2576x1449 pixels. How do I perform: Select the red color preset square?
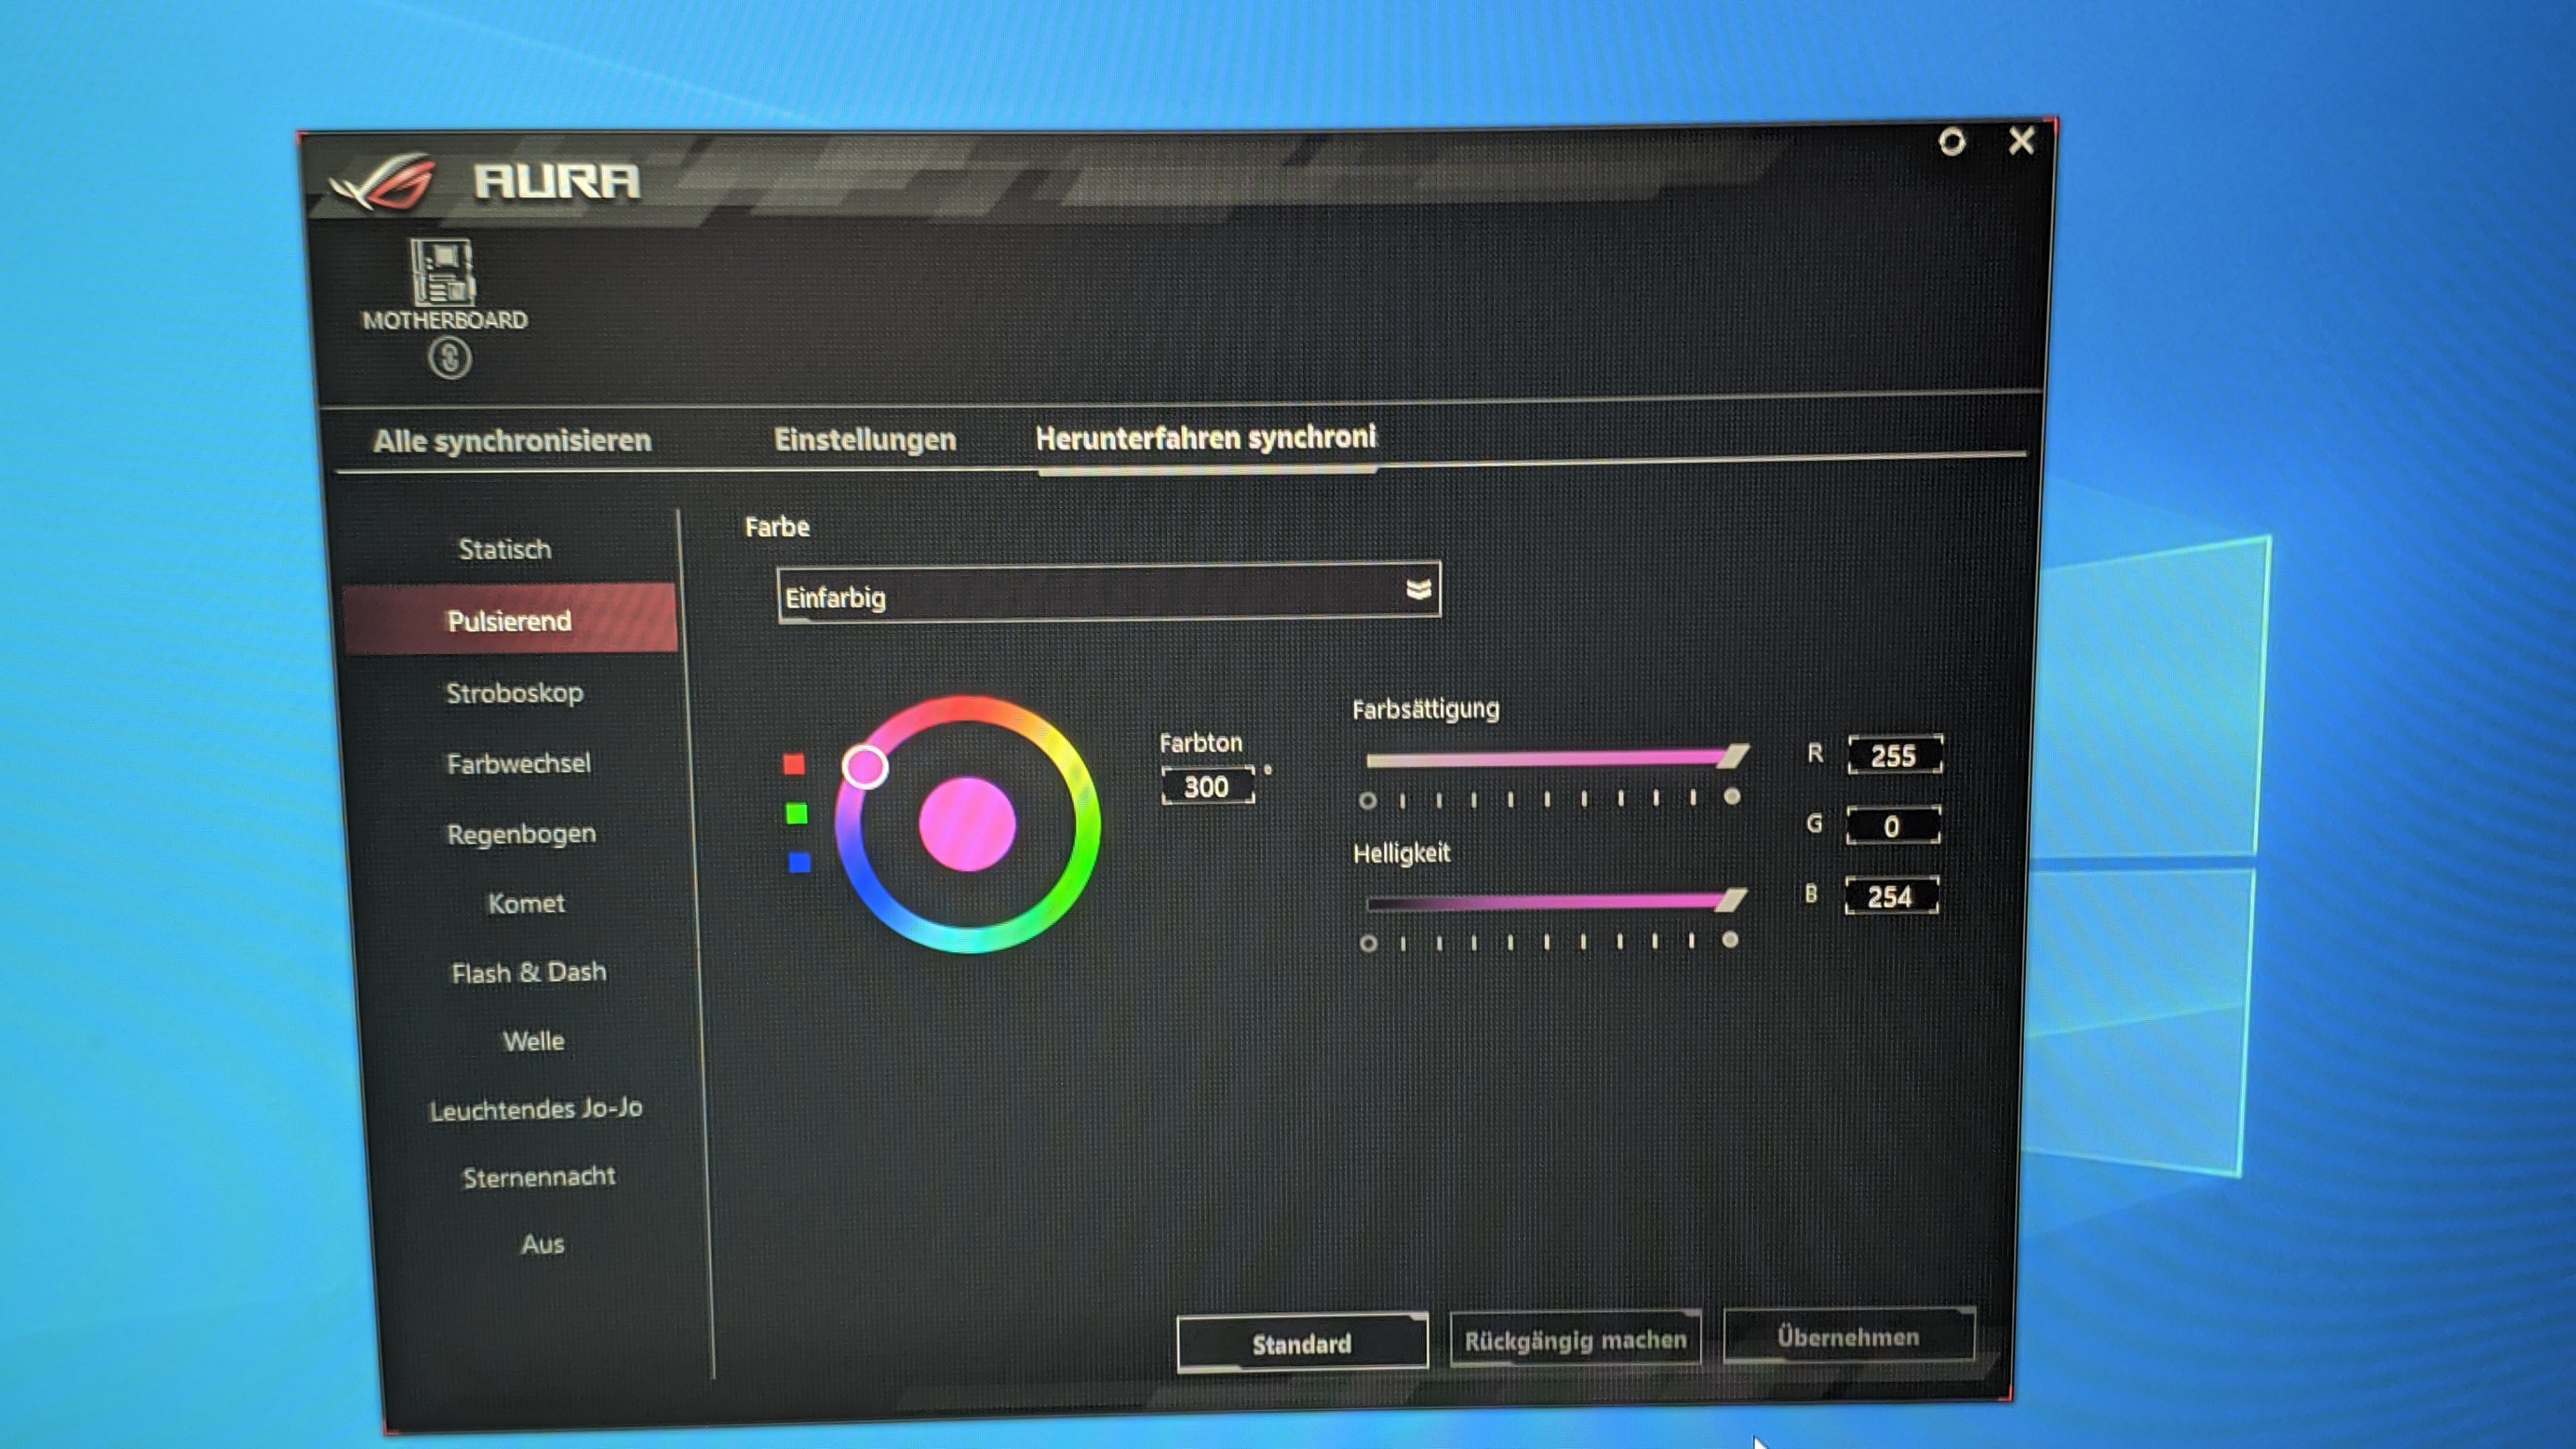click(x=794, y=765)
